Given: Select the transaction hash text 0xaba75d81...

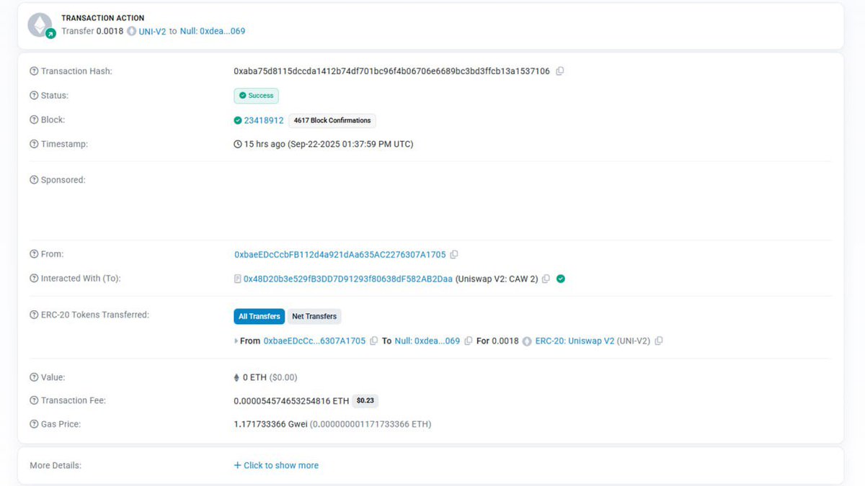Looking at the screenshot, I should coord(391,71).
